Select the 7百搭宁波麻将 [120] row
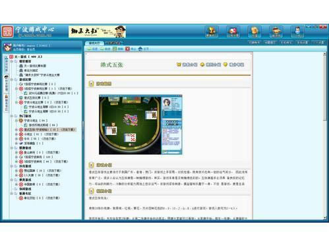This screenshot has height=247, width=329. point(38,157)
